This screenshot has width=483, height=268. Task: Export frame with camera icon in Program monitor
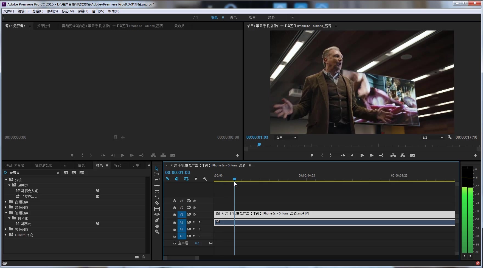(412, 155)
